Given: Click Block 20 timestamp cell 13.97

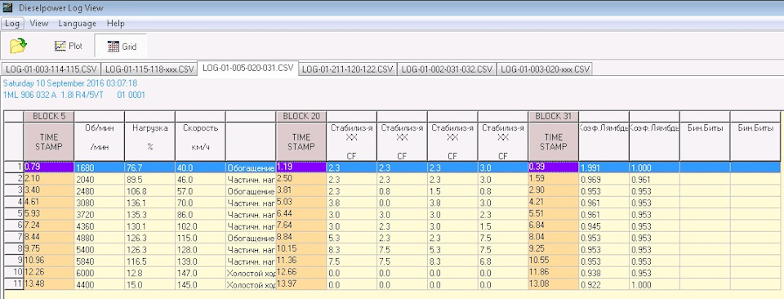Looking at the screenshot, I should tap(301, 284).
